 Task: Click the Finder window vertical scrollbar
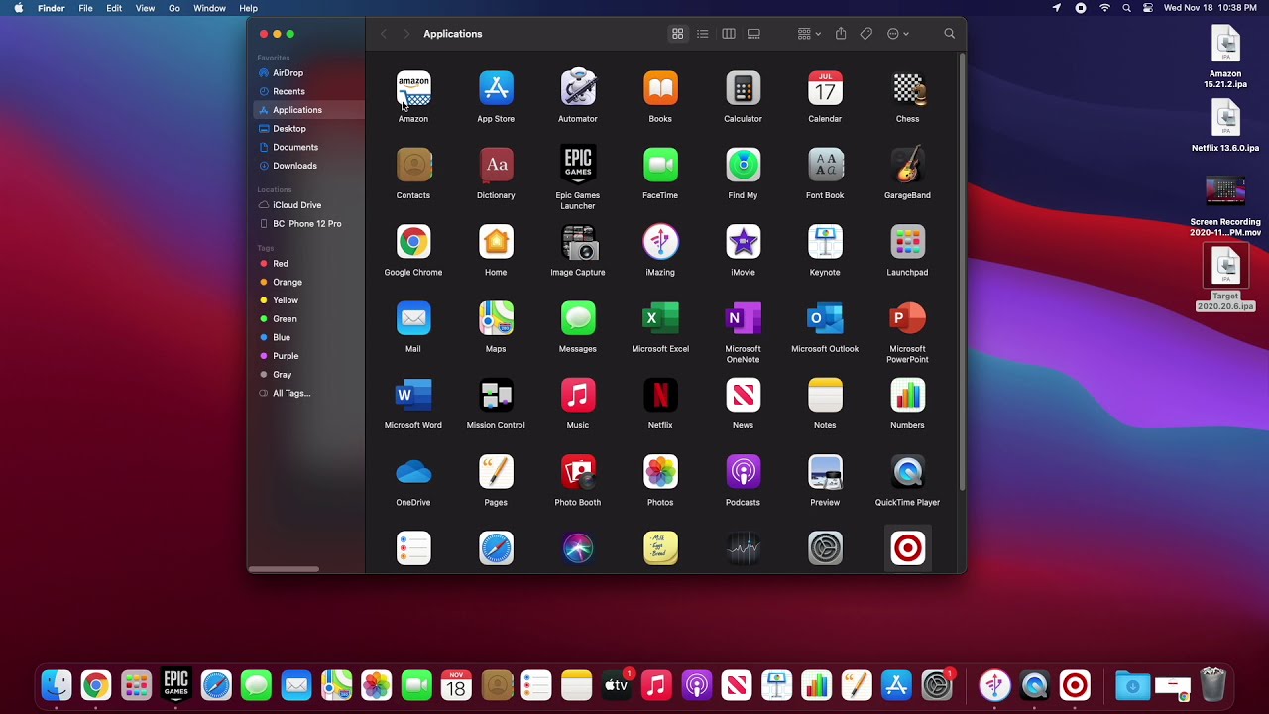click(961, 273)
